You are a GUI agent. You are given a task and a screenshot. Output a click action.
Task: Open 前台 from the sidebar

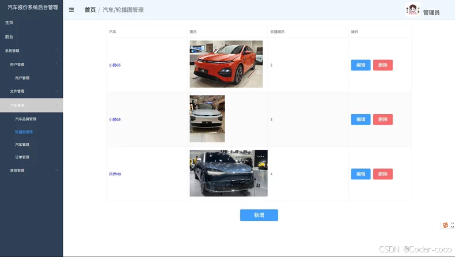9,36
